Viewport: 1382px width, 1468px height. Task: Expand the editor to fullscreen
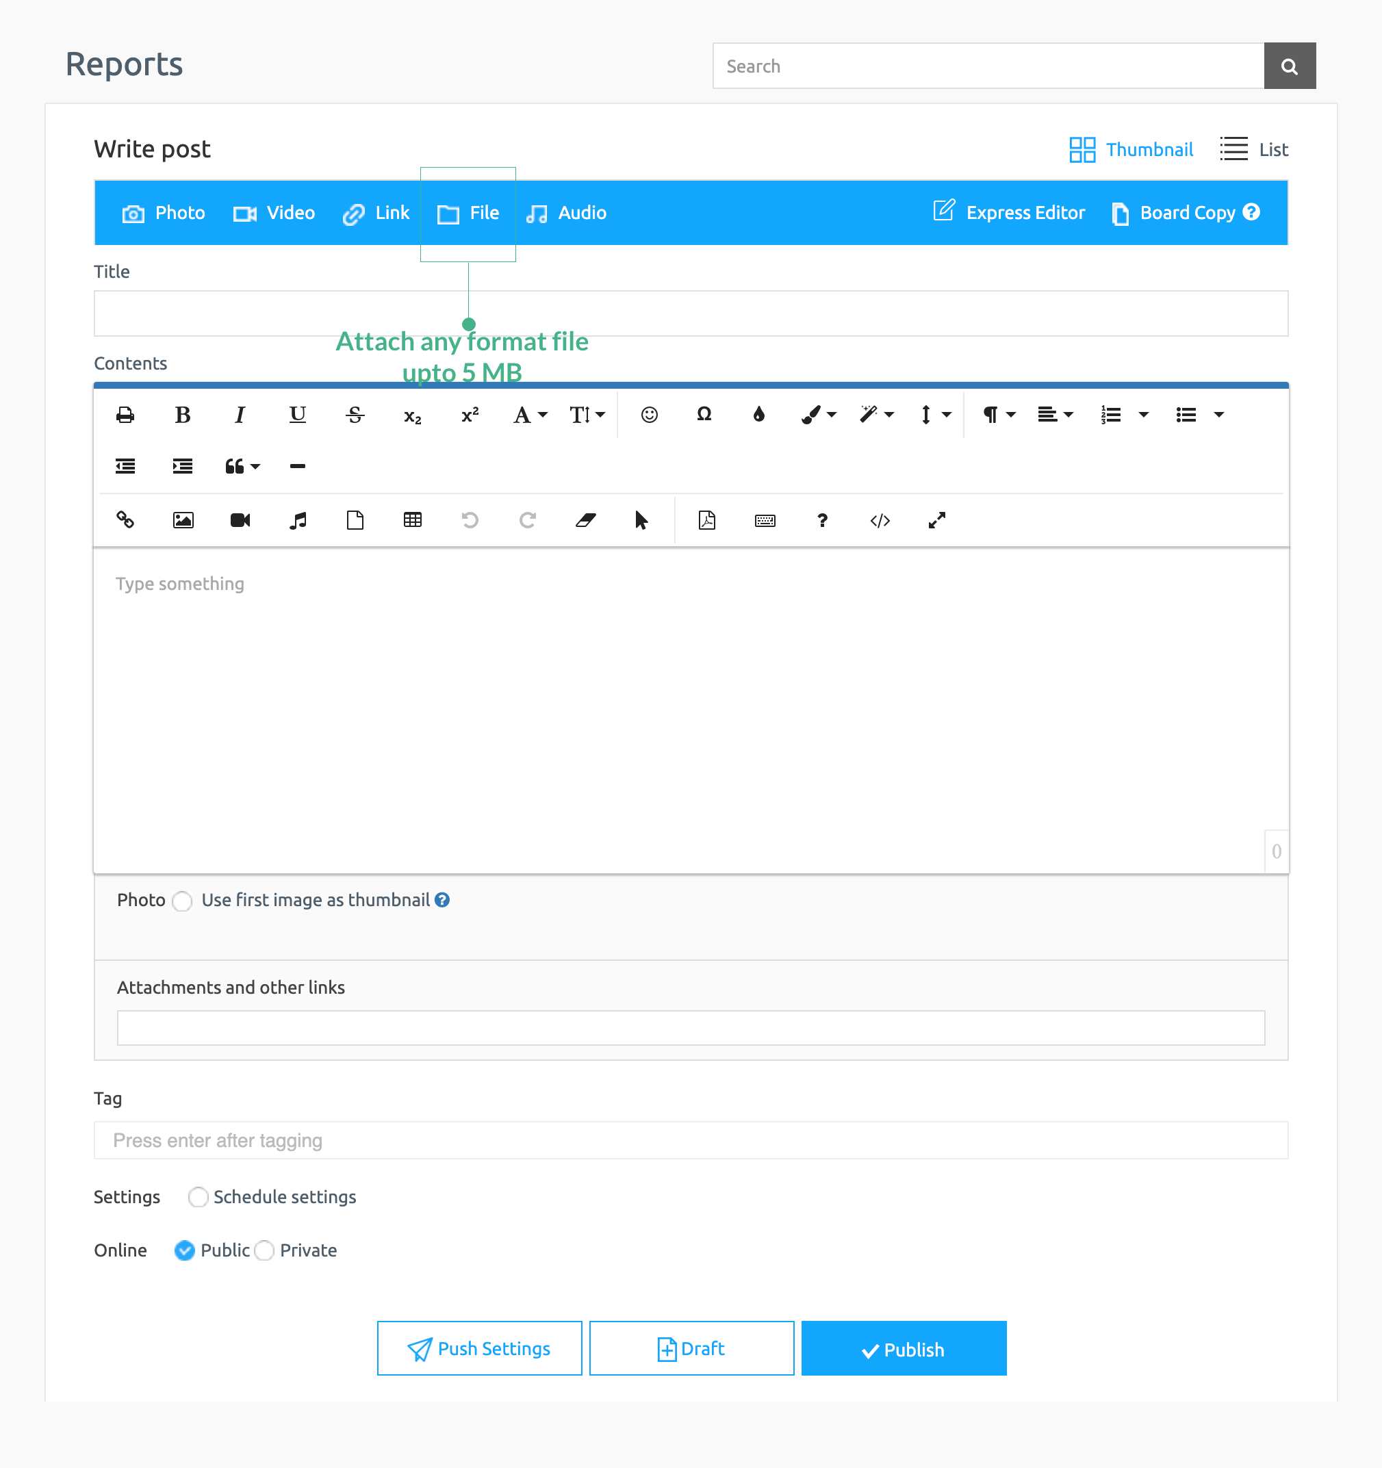(936, 520)
